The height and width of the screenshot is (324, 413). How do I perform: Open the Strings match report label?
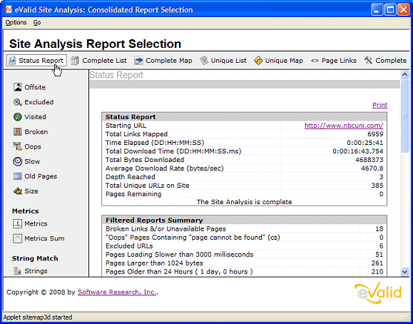(36, 271)
